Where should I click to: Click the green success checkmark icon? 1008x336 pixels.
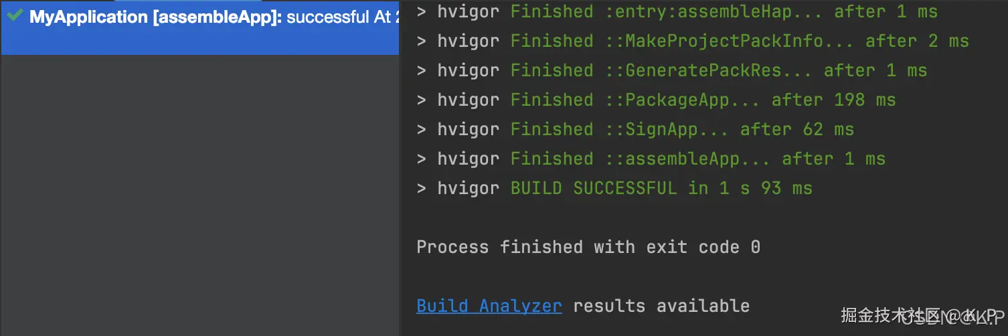(x=15, y=15)
